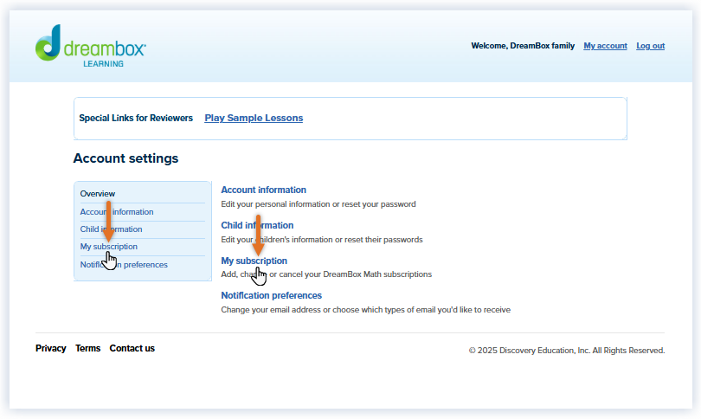Image resolution: width=701 pixels, height=419 pixels.
Task: Open the My account link in header
Action: click(x=605, y=46)
